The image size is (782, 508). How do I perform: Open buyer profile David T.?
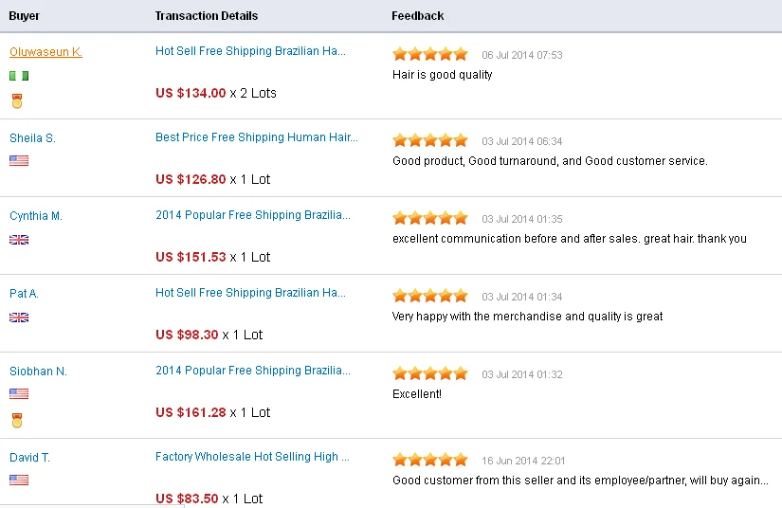[30, 458]
